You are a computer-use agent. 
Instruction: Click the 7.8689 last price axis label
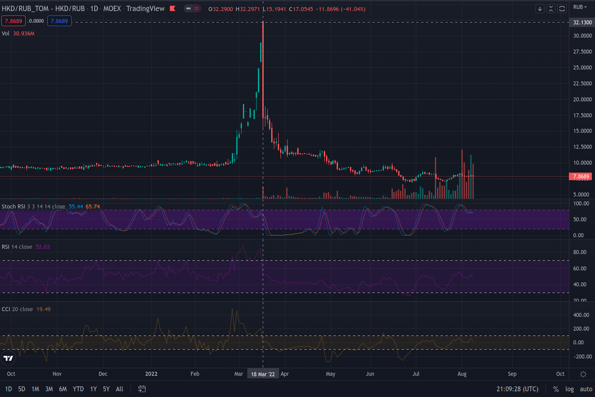tap(581, 176)
